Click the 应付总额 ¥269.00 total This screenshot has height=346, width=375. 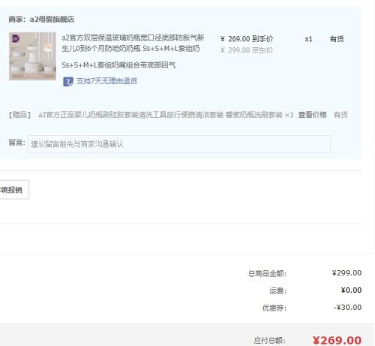coord(337,340)
